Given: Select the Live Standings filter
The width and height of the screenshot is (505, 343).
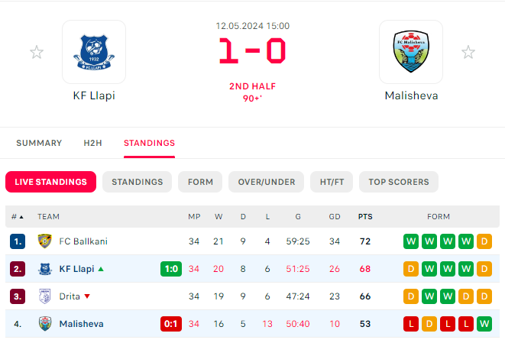Looking at the screenshot, I should coord(51,182).
